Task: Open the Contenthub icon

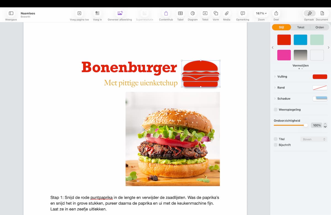Action: (x=166, y=13)
